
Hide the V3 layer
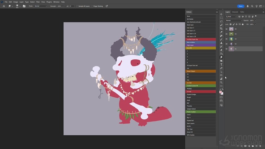point(227,39)
